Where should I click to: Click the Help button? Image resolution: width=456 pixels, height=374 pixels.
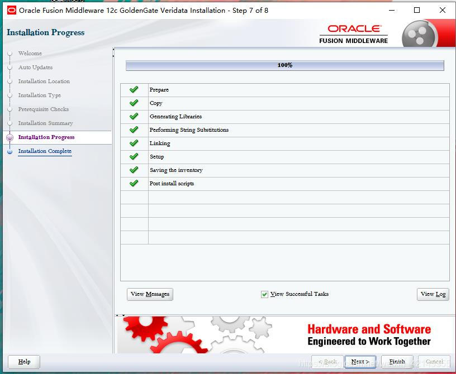pos(24,362)
